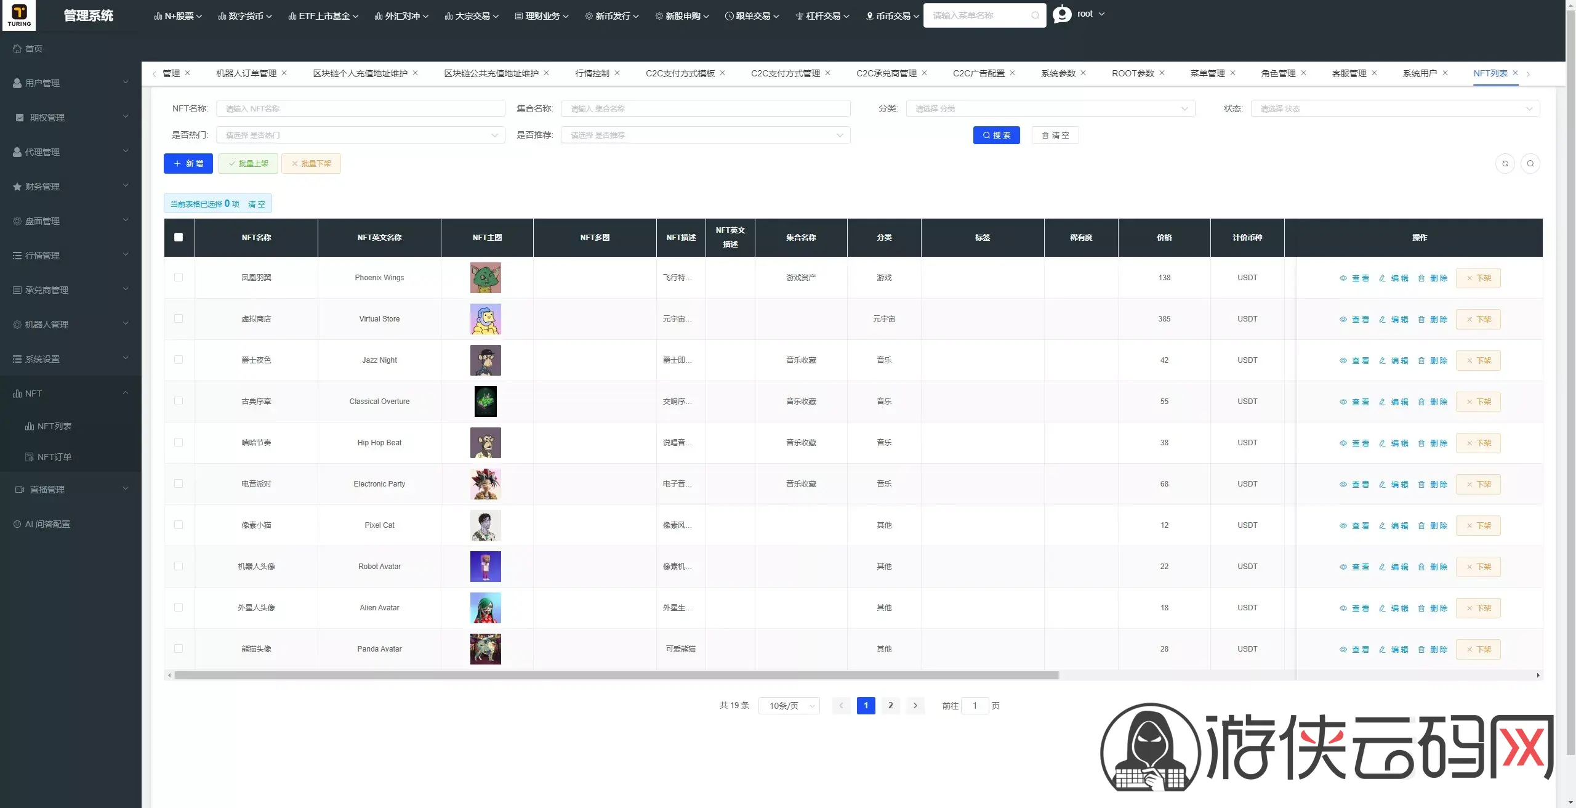Switch to the 系统参数 tab
The image size is (1576, 808).
[1058, 73]
